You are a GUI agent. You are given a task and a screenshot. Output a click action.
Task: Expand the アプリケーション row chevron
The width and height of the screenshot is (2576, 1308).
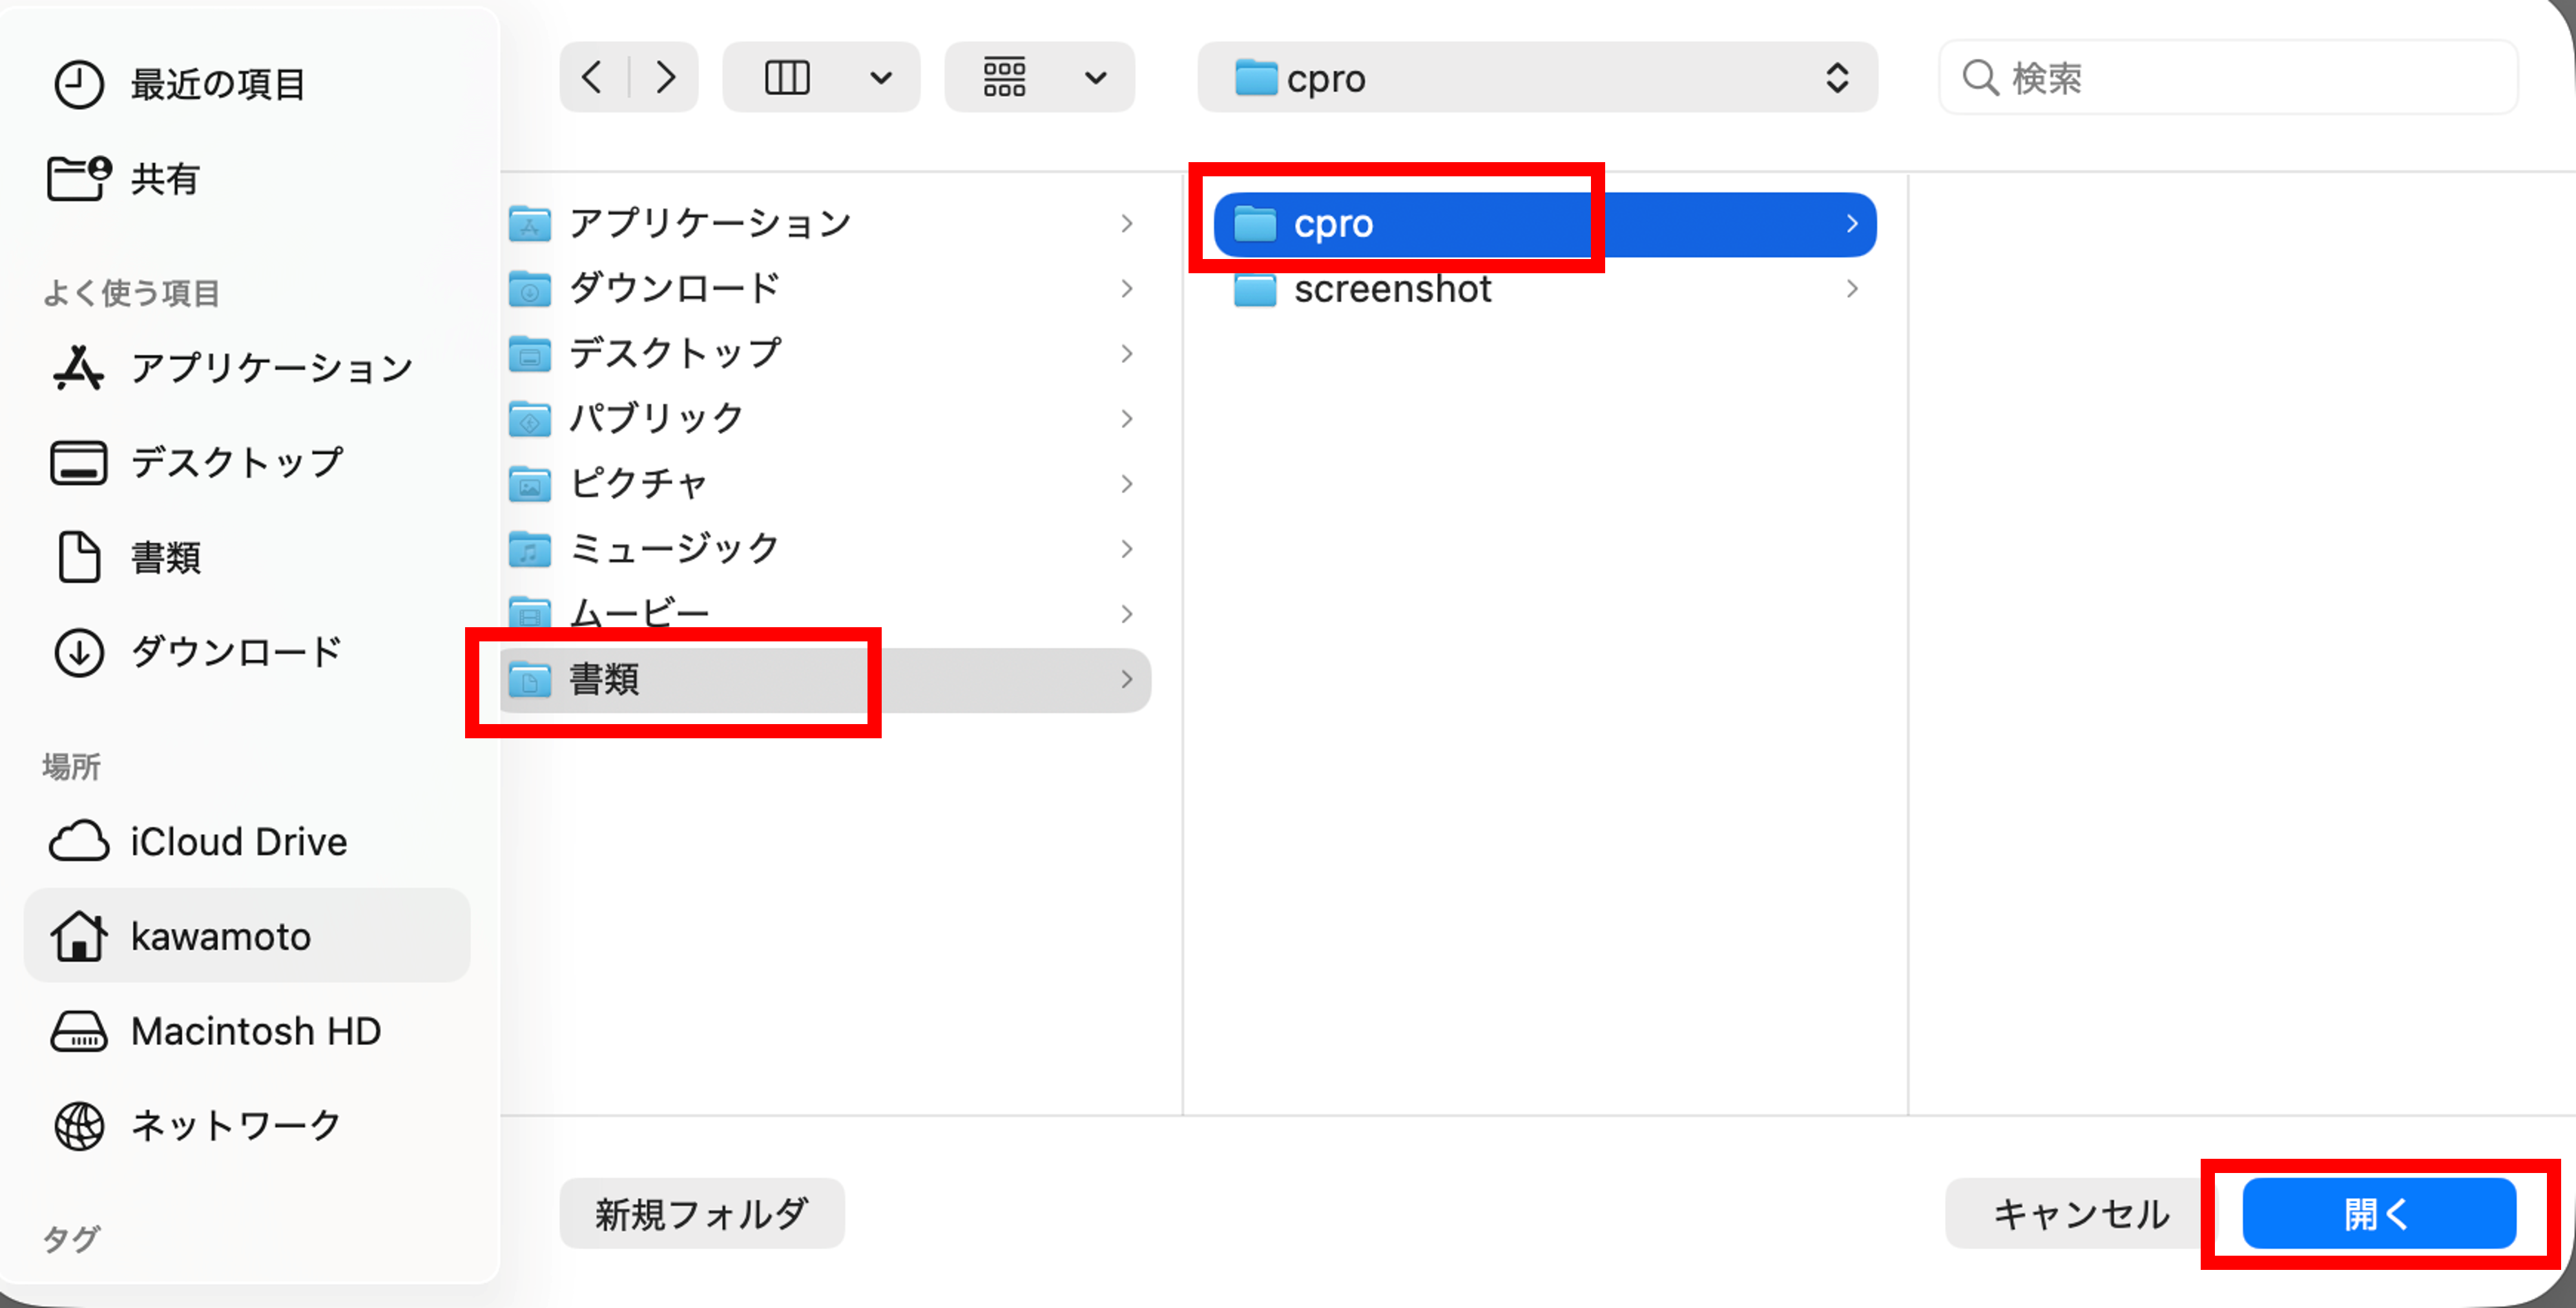(x=1127, y=223)
